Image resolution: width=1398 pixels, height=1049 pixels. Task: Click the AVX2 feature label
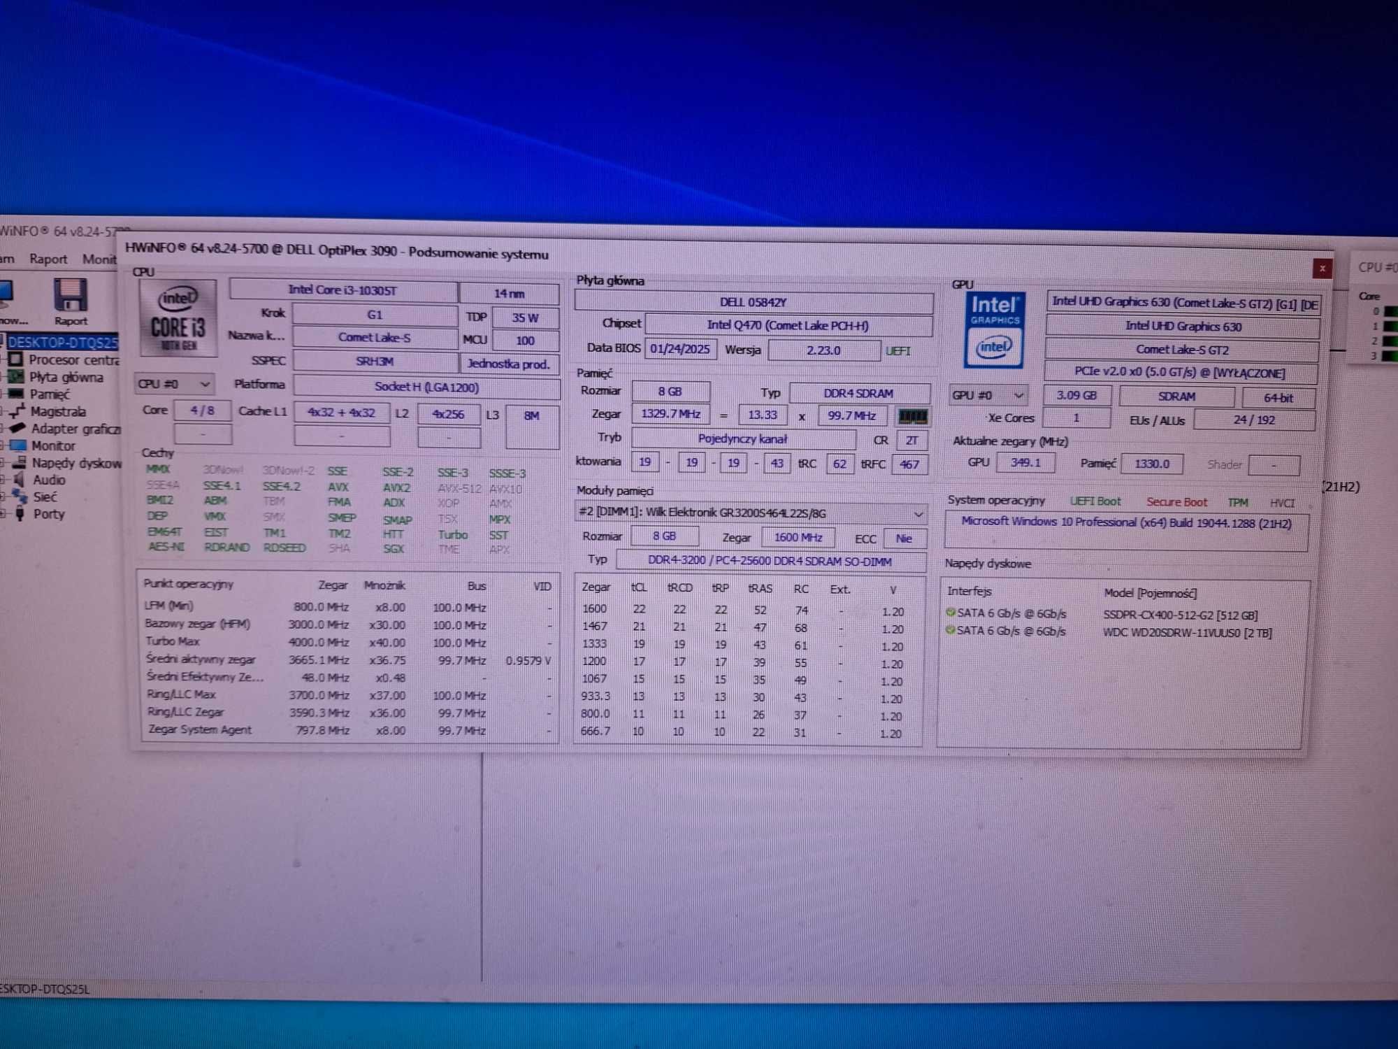pyautogui.click(x=396, y=487)
